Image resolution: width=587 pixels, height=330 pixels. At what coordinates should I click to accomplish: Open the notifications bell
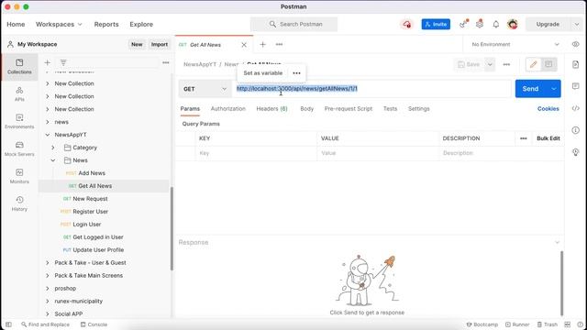[496, 25]
